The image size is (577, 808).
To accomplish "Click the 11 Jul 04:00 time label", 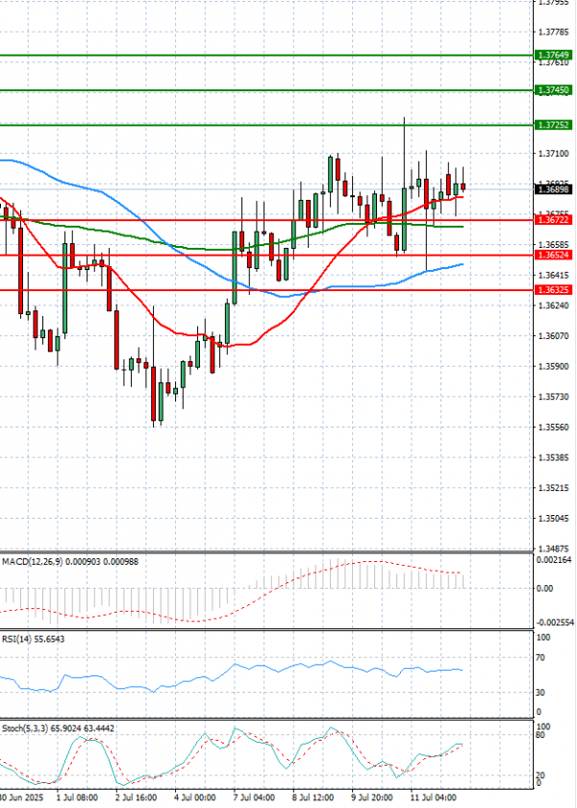I will coord(433,797).
